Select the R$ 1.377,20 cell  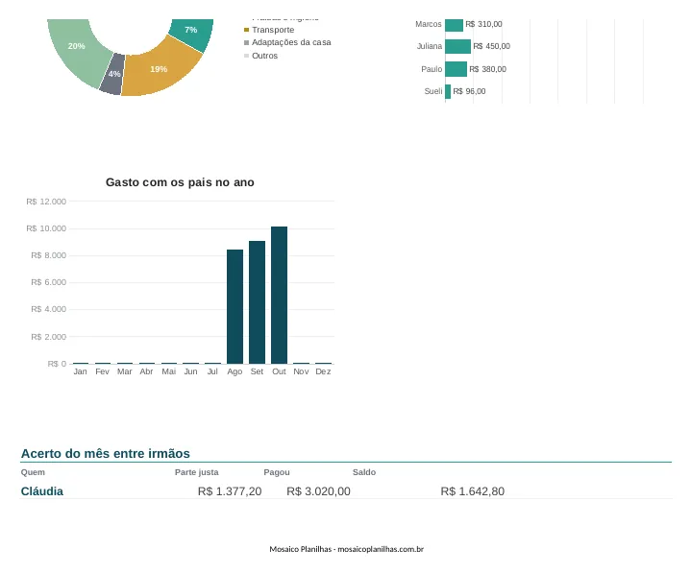click(x=230, y=491)
